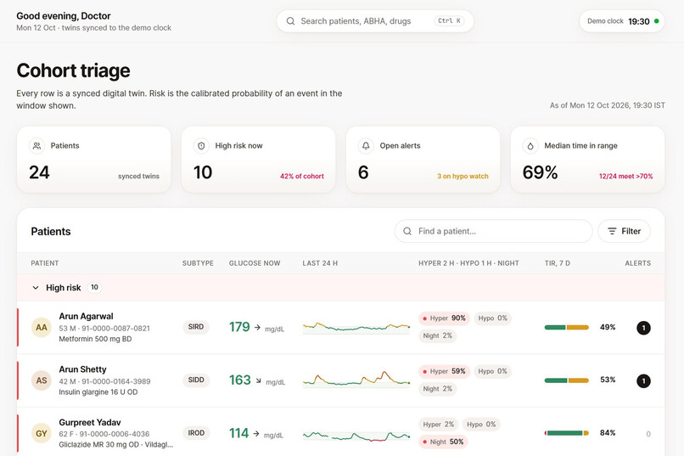Click 'Metformin 500 mg BD' medication text
Image resolution: width=684 pixels, height=456 pixels.
click(x=95, y=339)
